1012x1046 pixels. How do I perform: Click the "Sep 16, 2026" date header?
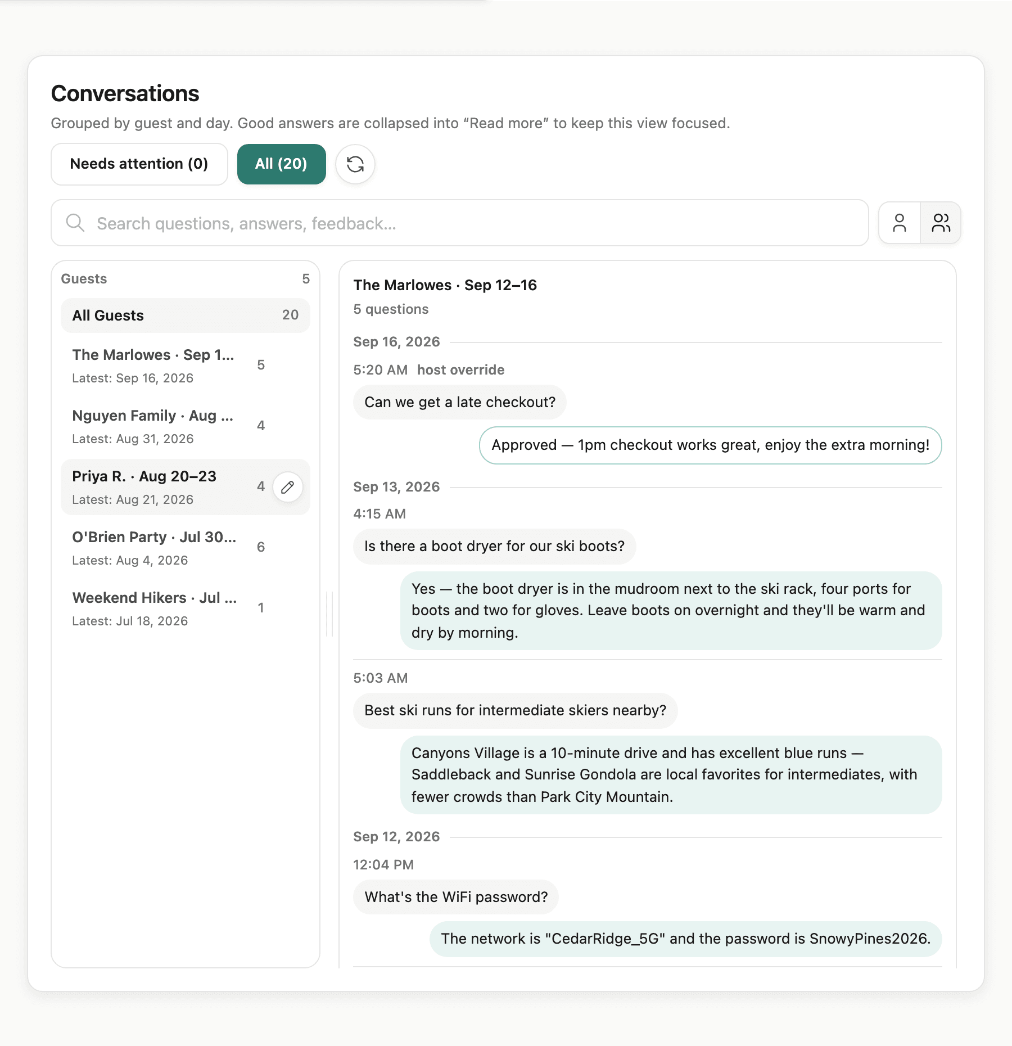[x=396, y=342]
